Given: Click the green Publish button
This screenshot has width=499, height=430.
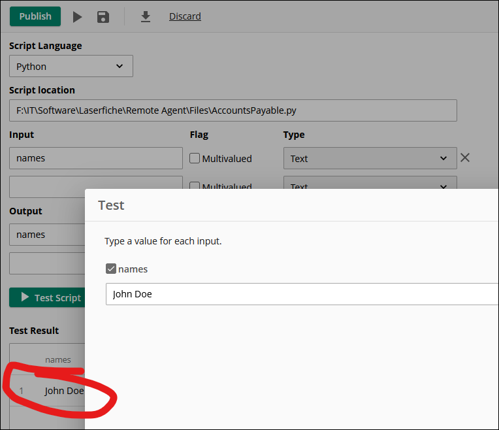Looking at the screenshot, I should pyautogui.click(x=35, y=16).
